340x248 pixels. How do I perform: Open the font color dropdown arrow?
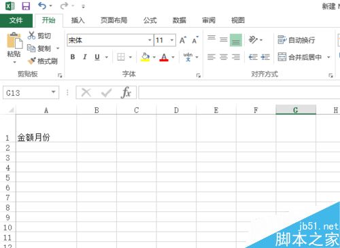(x=173, y=57)
